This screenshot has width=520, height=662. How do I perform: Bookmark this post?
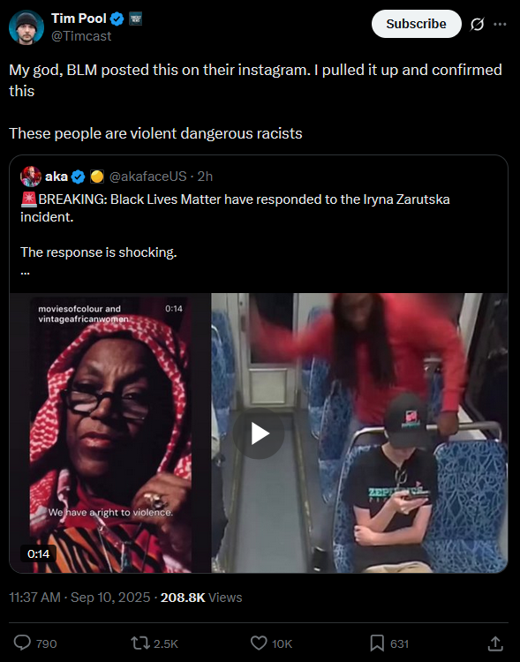377,643
